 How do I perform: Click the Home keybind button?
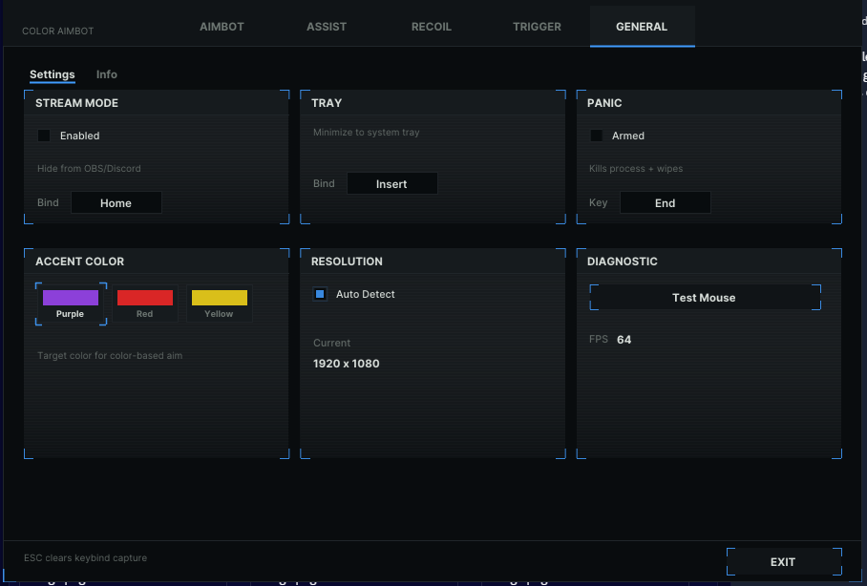[116, 203]
